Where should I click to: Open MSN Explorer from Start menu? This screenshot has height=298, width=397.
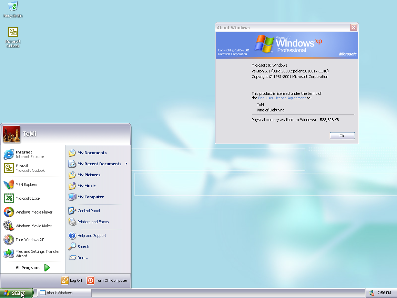click(26, 185)
